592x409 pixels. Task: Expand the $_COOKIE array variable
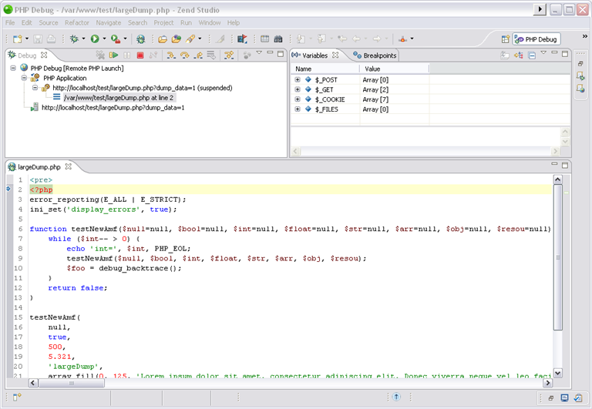298,99
